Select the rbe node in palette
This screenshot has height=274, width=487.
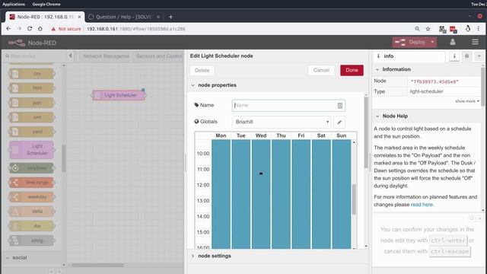(x=32, y=226)
